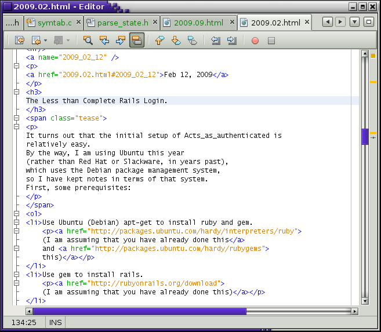
Task: Shift the line right
Action: (232, 41)
